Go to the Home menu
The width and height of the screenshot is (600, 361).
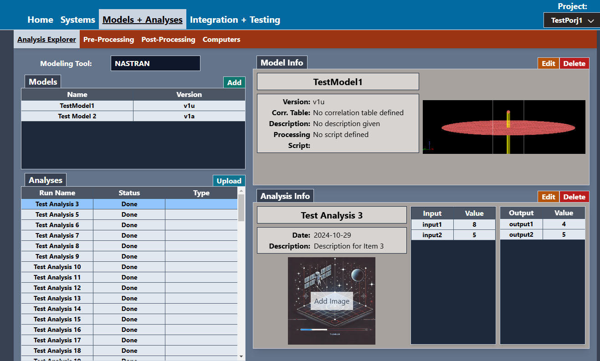(x=40, y=20)
